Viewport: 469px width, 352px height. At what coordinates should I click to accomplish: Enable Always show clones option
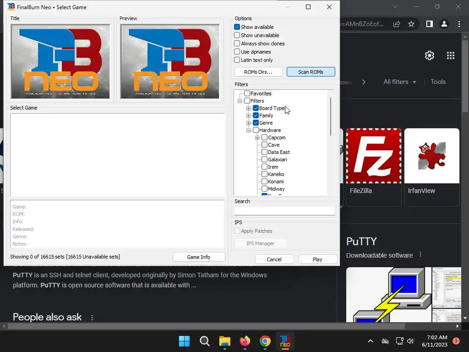pyautogui.click(x=237, y=44)
